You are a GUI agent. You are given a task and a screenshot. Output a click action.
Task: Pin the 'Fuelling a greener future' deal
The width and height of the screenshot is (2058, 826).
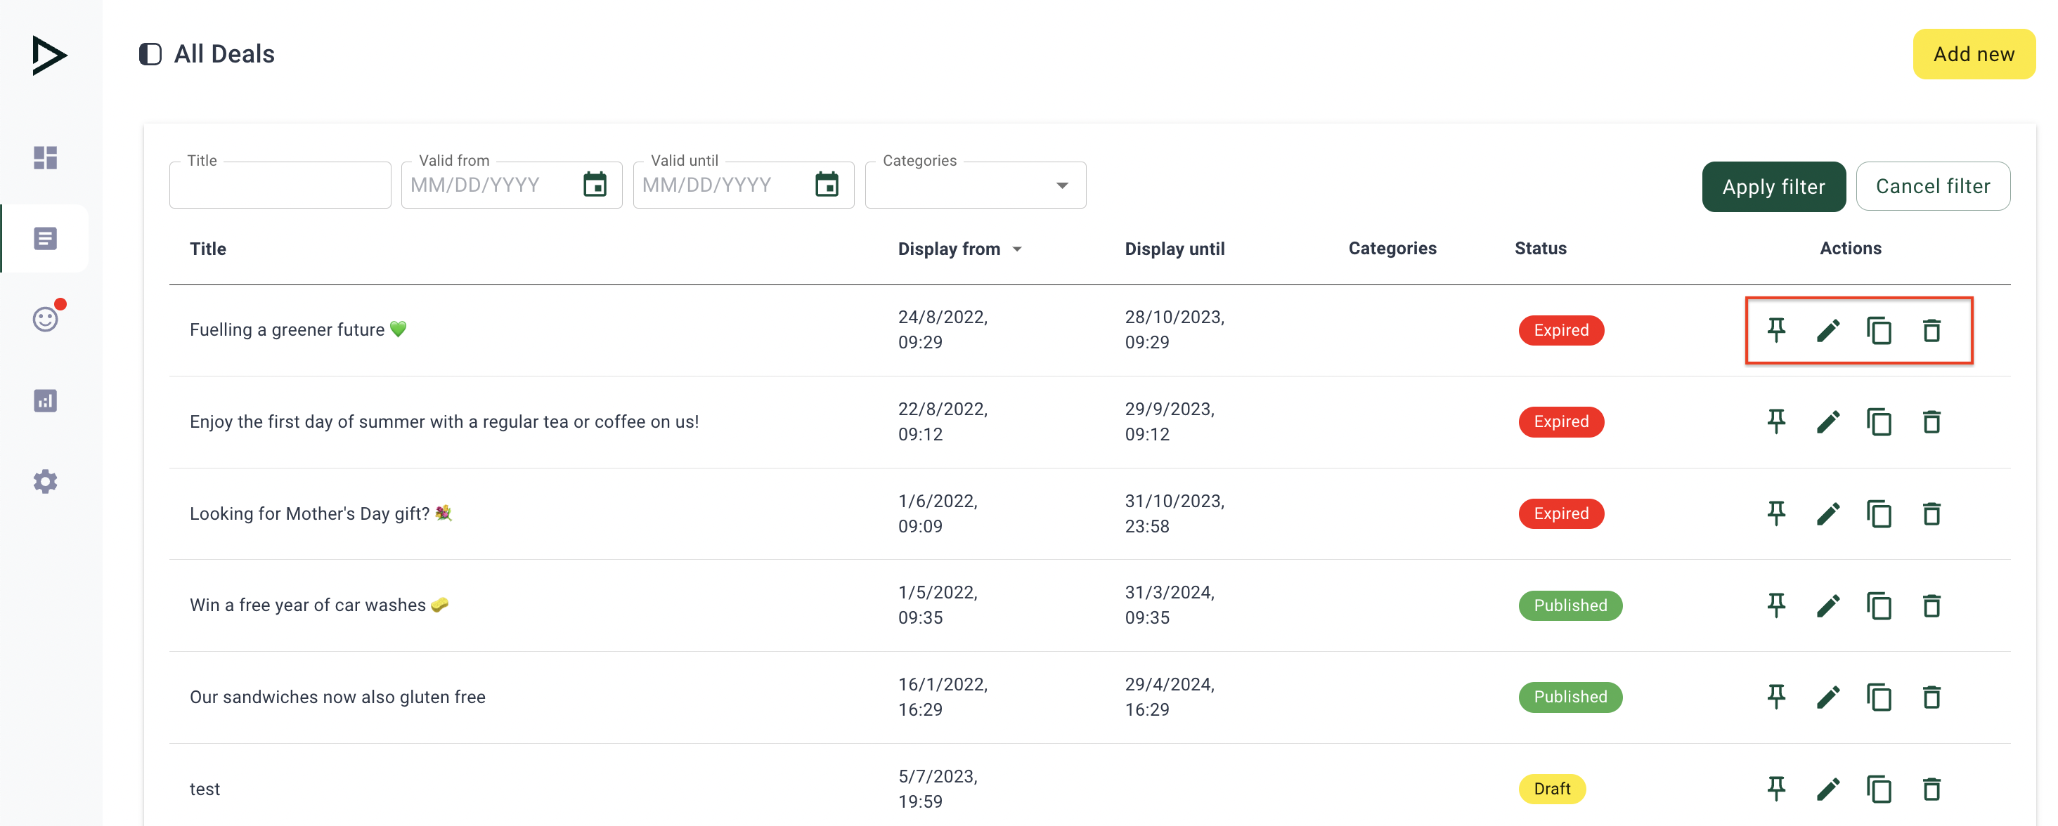coord(1775,329)
